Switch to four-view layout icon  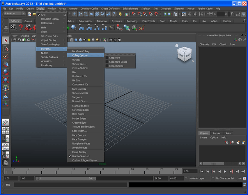pyautogui.click(x=6, y=130)
